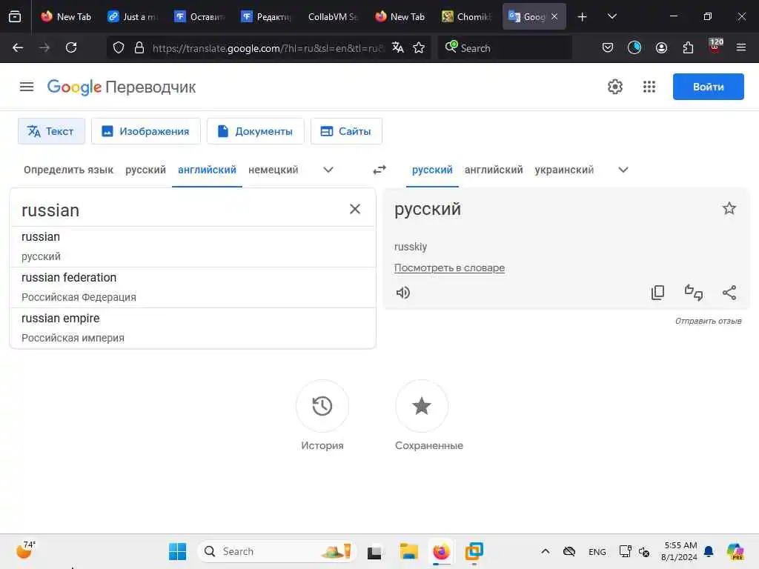This screenshot has width=759, height=569.
Task: Open the Firefox account icon
Action: pyautogui.click(x=661, y=47)
